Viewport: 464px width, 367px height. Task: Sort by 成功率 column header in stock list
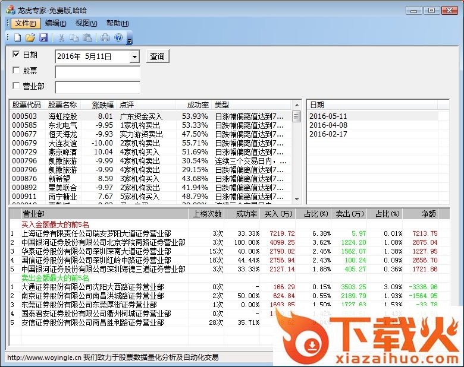click(197, 105)
